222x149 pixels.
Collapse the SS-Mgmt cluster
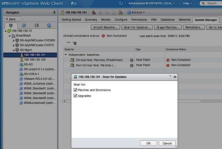pyautogui.click(x=13, y=50)
